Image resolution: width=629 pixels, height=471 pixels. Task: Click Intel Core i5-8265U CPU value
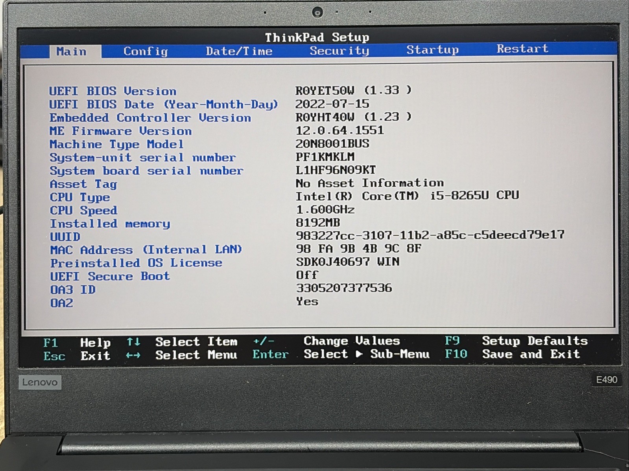(x=407, y=196)
